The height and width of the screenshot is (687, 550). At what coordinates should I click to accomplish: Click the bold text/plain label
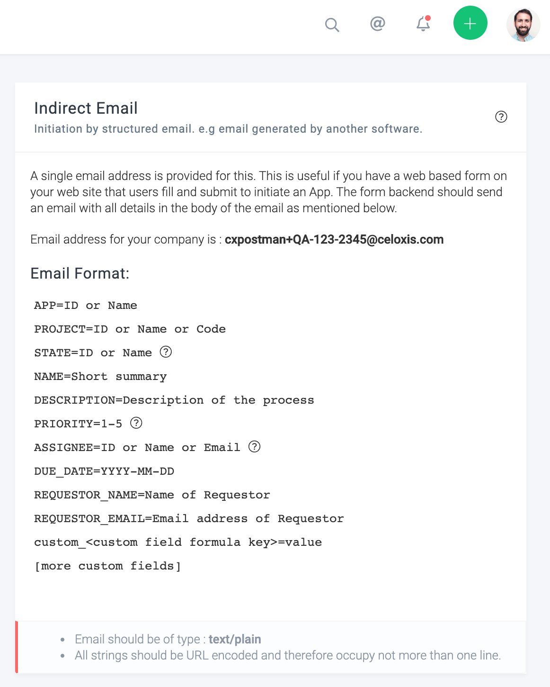click(235, 639)
